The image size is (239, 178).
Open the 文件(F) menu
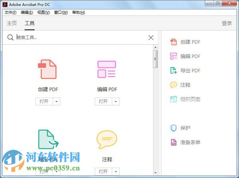(x=10, y=12)
